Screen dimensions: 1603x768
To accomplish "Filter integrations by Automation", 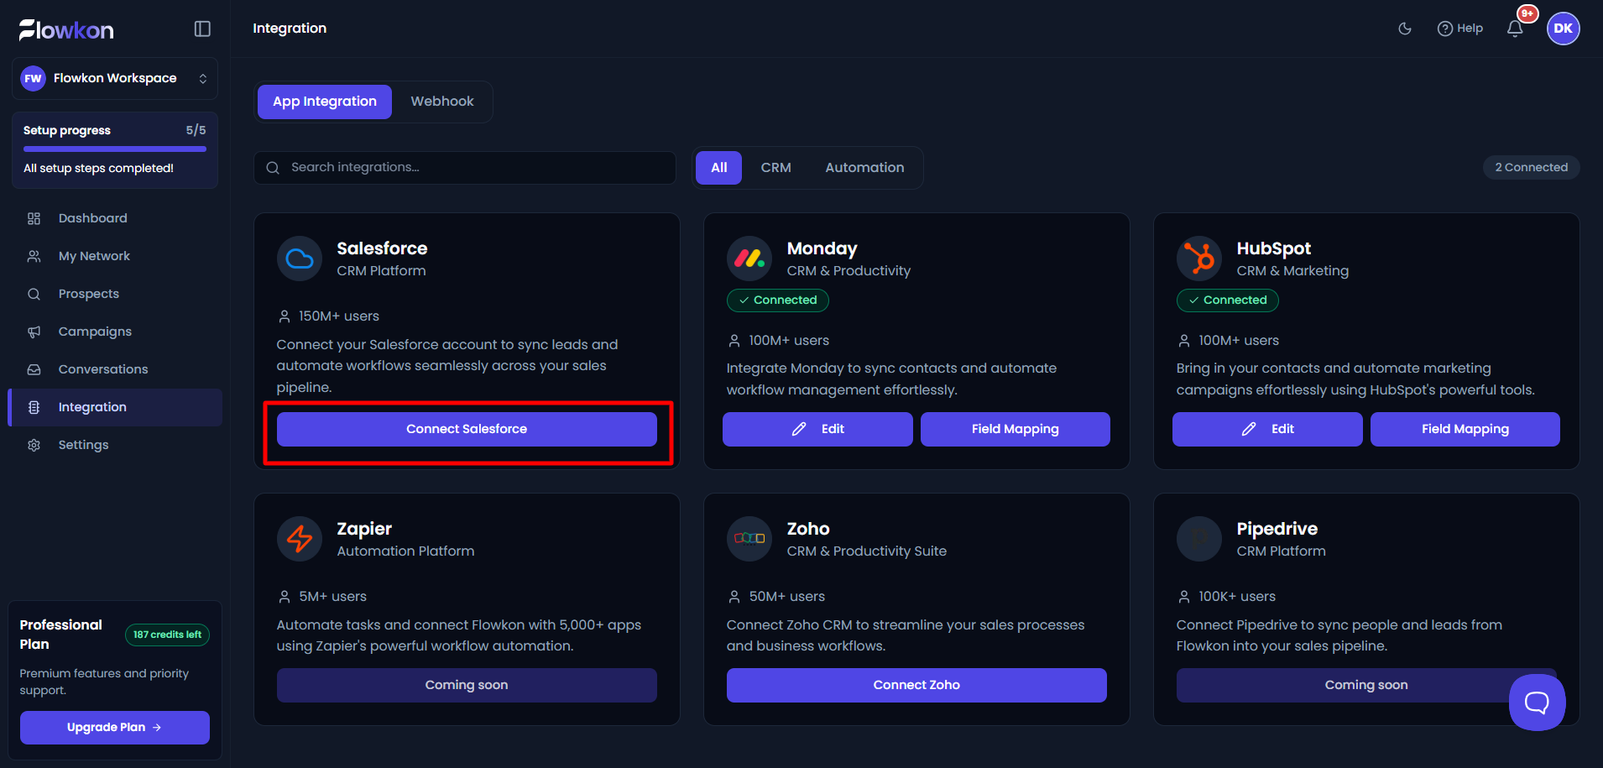I will click(x=864, y=168).
